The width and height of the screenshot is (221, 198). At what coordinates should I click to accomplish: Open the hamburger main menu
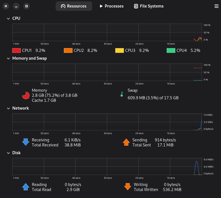[x=216, y=6]
